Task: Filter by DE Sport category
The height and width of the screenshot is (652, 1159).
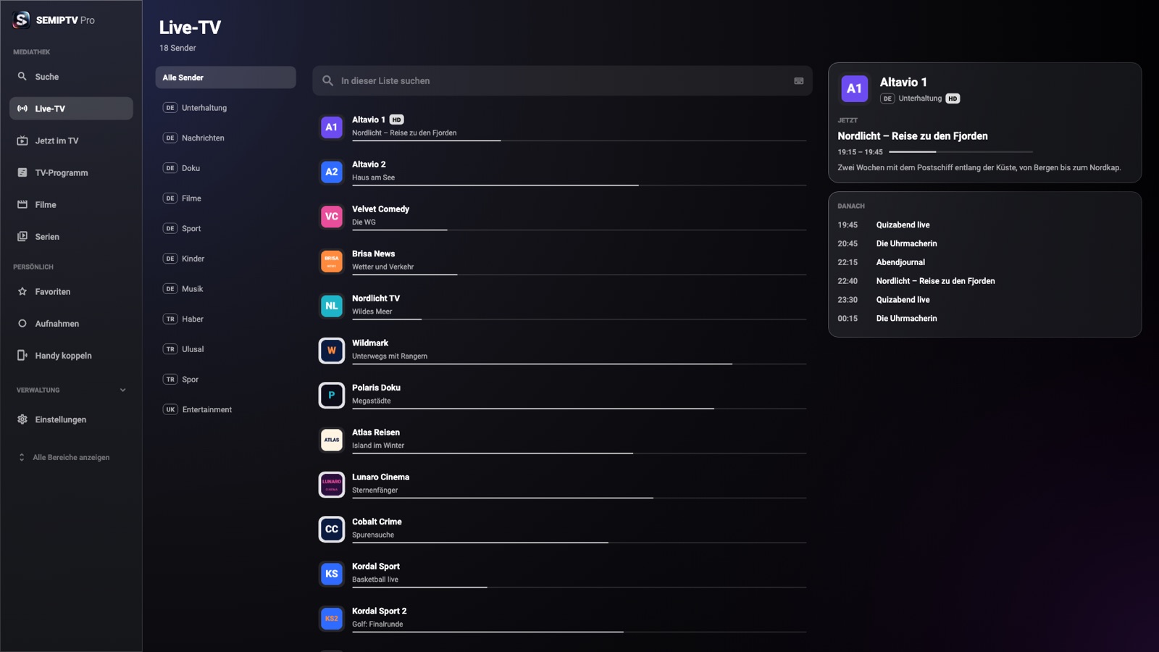Action: (x=225, y=228)
